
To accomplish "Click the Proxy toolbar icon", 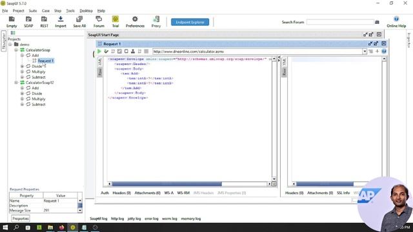I will coord(156,22).
